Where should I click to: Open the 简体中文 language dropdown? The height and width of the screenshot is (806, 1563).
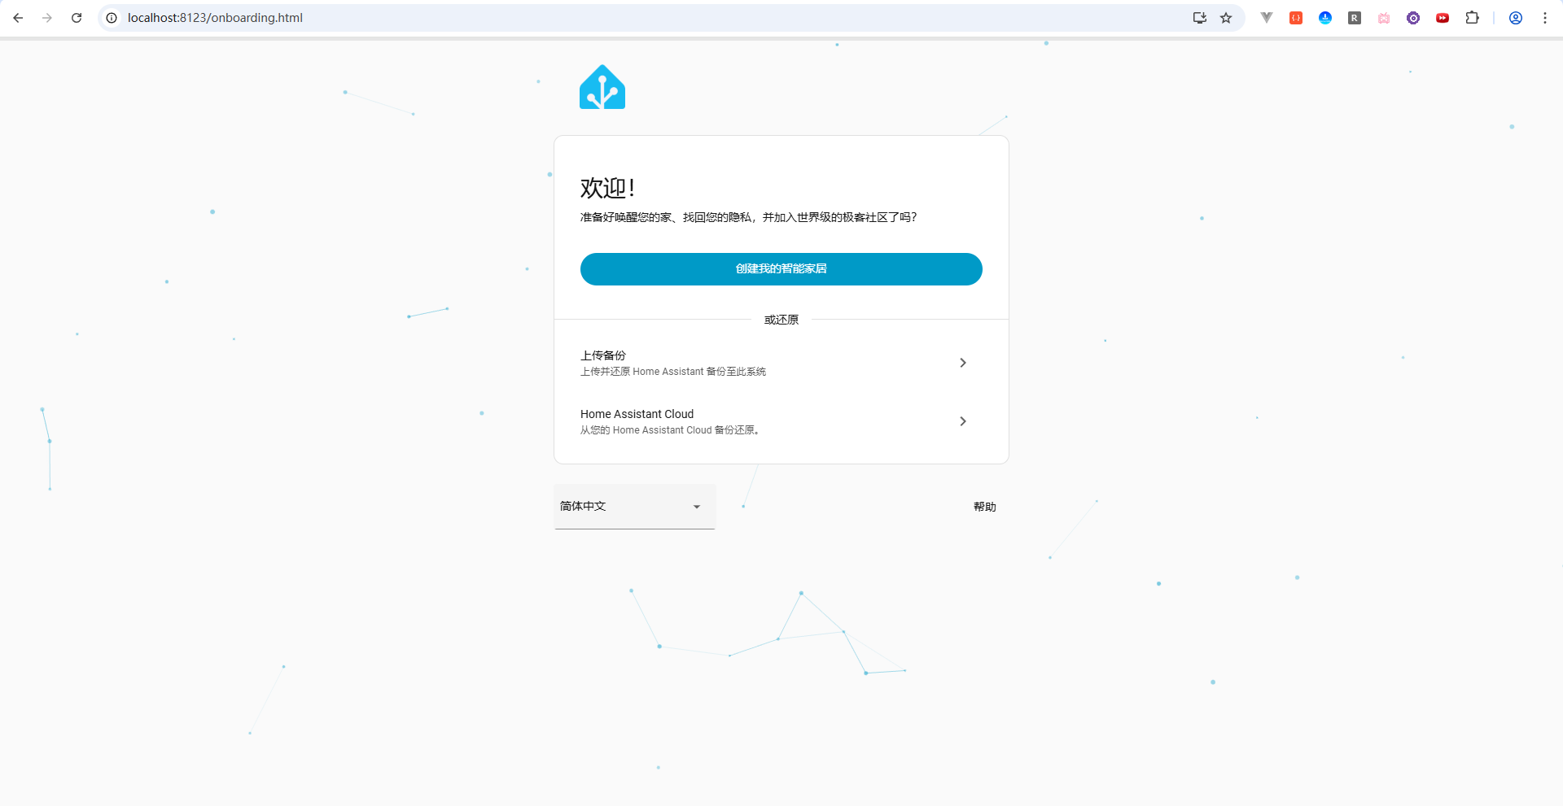(x=633, y=507)
